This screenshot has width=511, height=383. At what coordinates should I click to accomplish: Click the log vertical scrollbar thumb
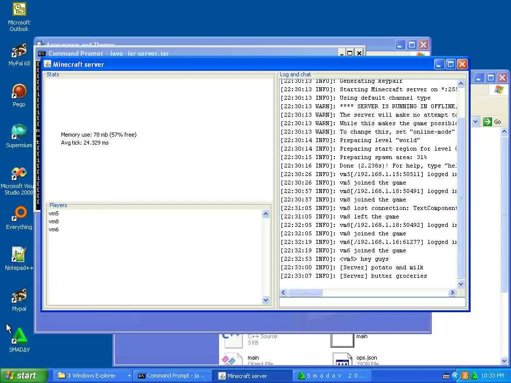pos(461,198)
